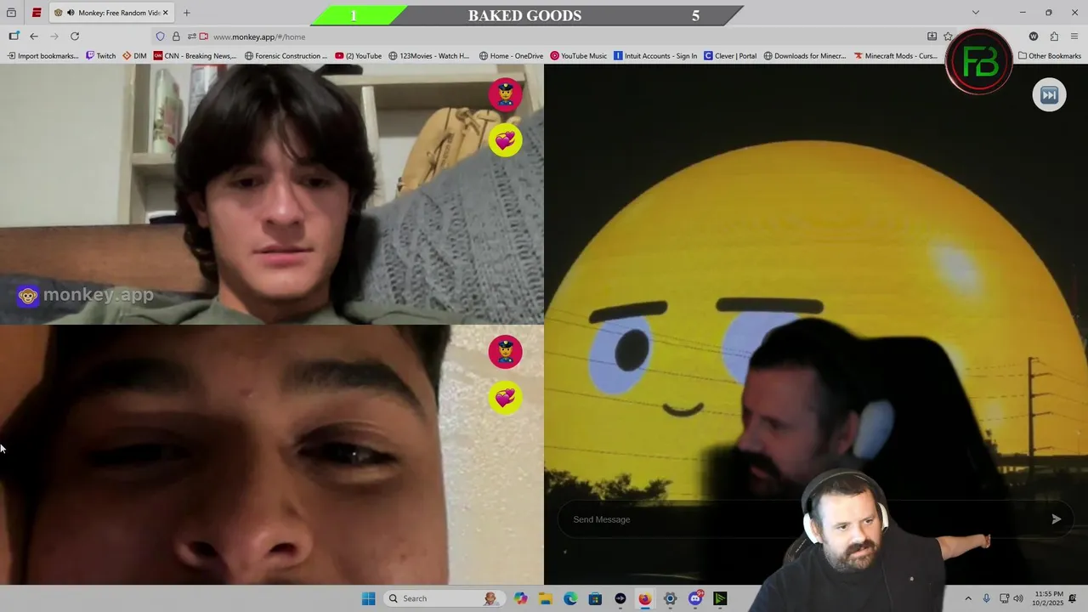
Task: Open the Intuit Accounts - Sign In bookmark
Action: click(x=655, y=56)
